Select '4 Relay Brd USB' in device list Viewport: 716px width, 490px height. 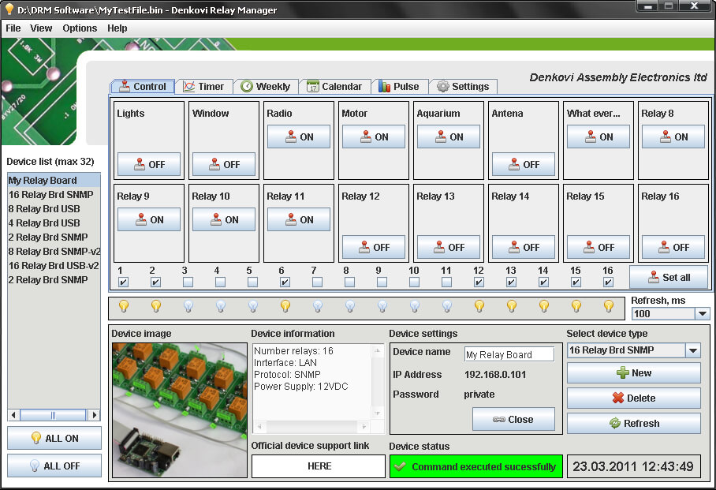[54, 223]
